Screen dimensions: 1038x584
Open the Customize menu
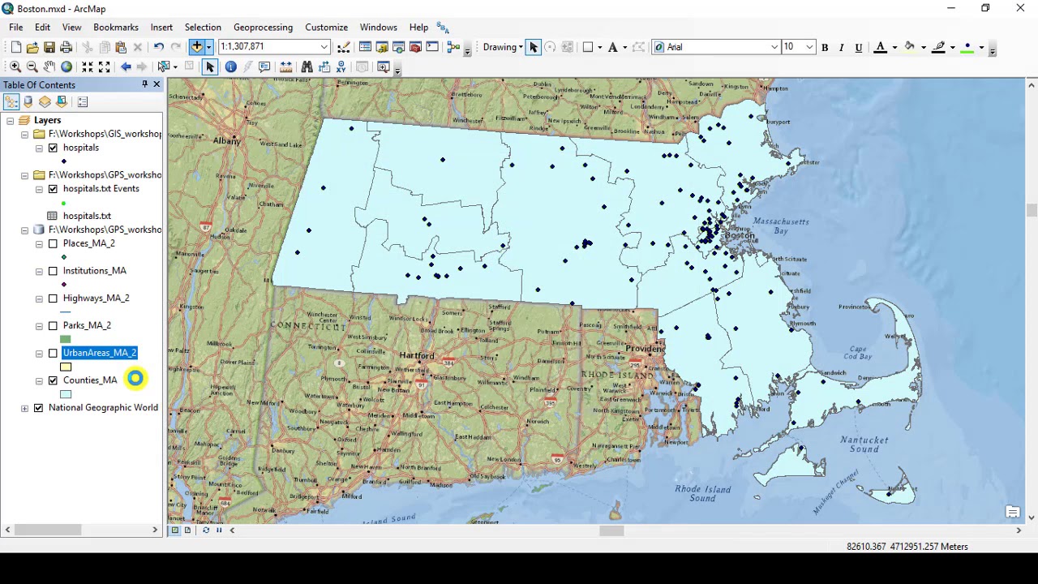point(326,28)
